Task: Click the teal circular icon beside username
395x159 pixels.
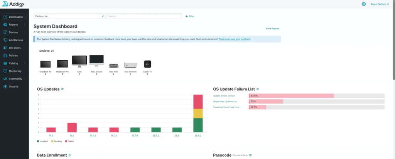Action: point(363,4)
